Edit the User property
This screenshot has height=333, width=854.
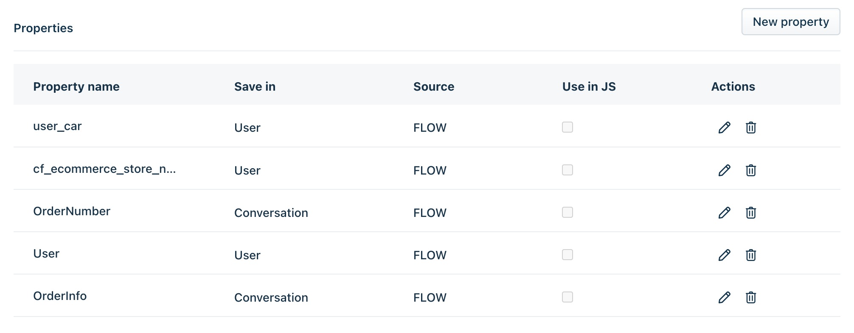724,255
